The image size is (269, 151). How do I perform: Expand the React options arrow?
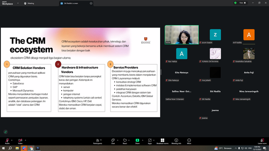tap(129, 140)
